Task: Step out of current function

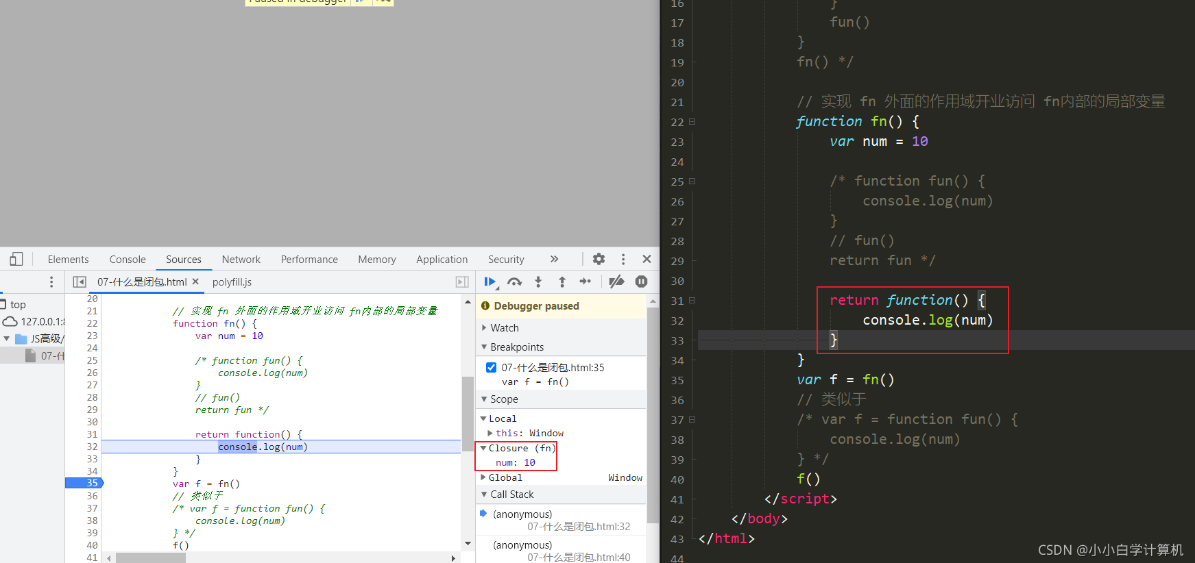Action: click(562, 281)
